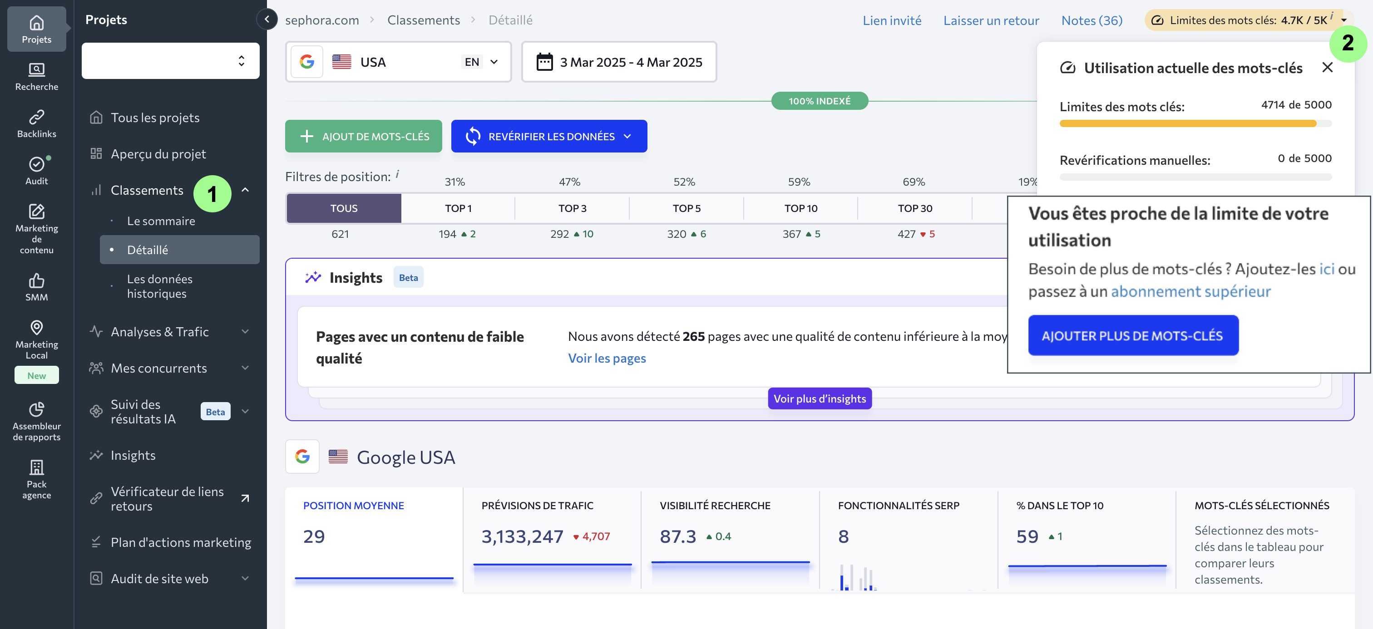1373x629 pixels.
Task: Select the % dans le top 10 card
Action: click(x=1087, y=539)
